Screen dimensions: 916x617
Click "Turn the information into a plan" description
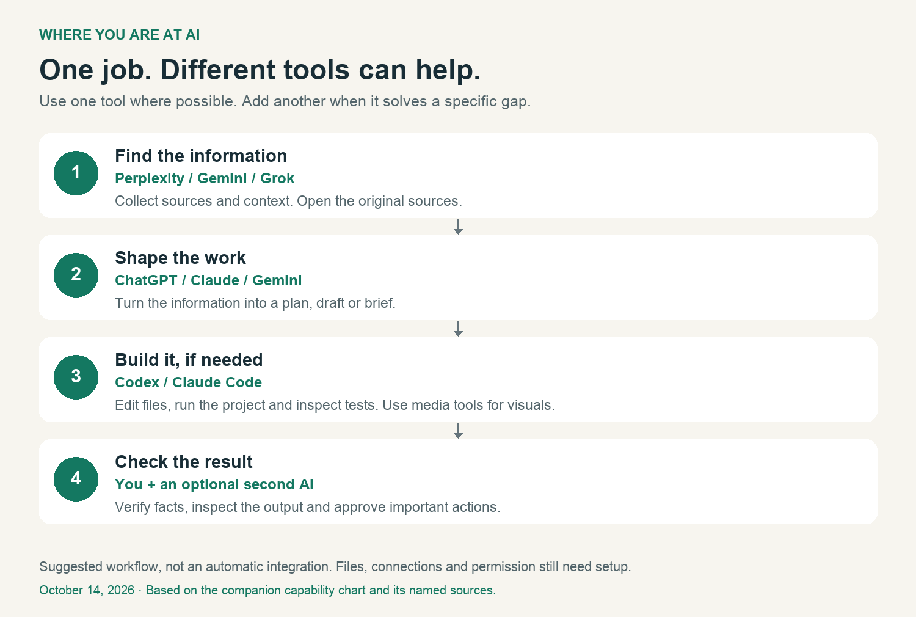[x=255, y=303]
